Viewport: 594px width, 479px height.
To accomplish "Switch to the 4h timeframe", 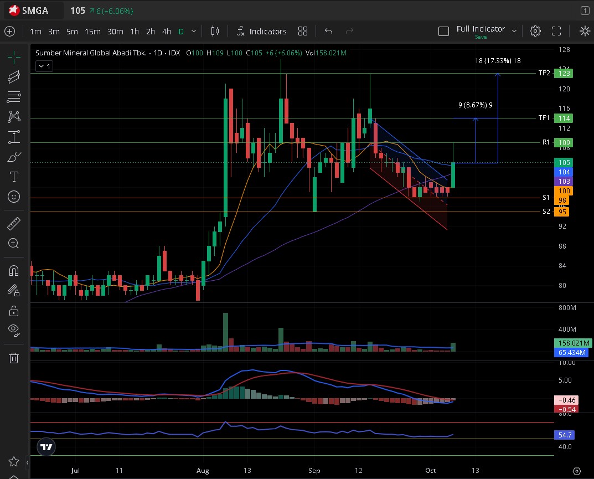I will coord(166,32).
